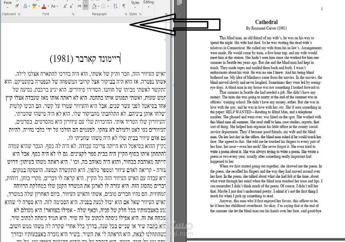Click the PDF line starting 'That summer in Seattle'
This screenshot has width=345, height=242.
coord(268,92)
